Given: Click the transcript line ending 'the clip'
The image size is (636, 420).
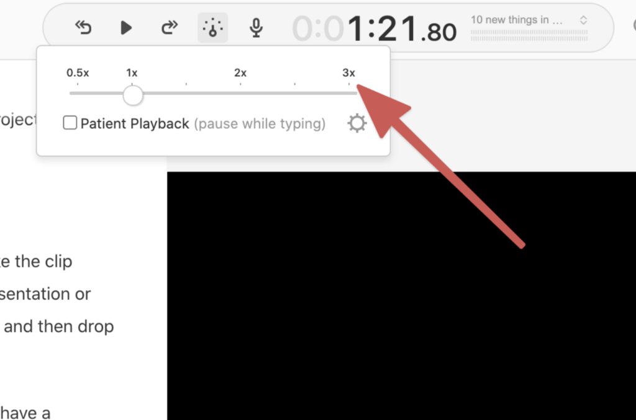Looking at the screenshot, I should coord(35,261).
